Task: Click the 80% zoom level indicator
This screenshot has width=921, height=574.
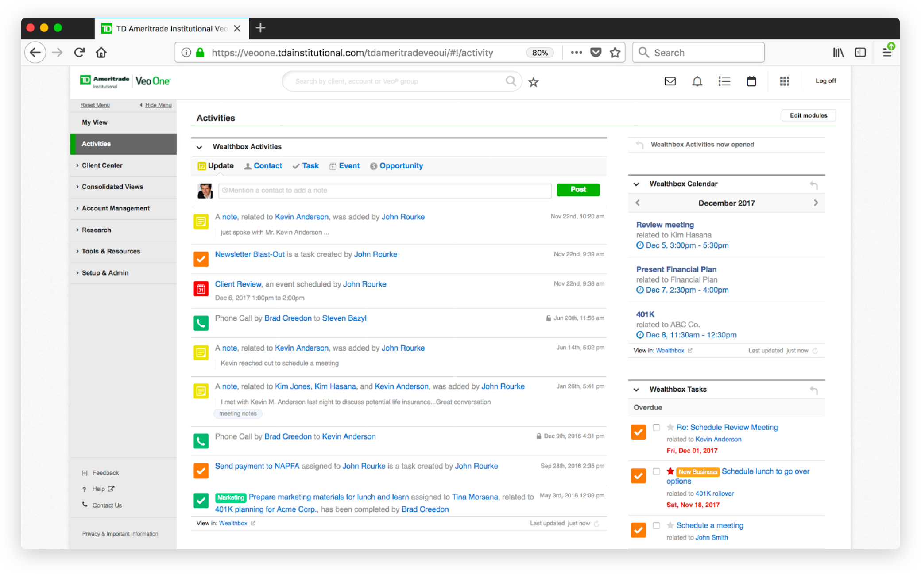Action: point(540,53)
